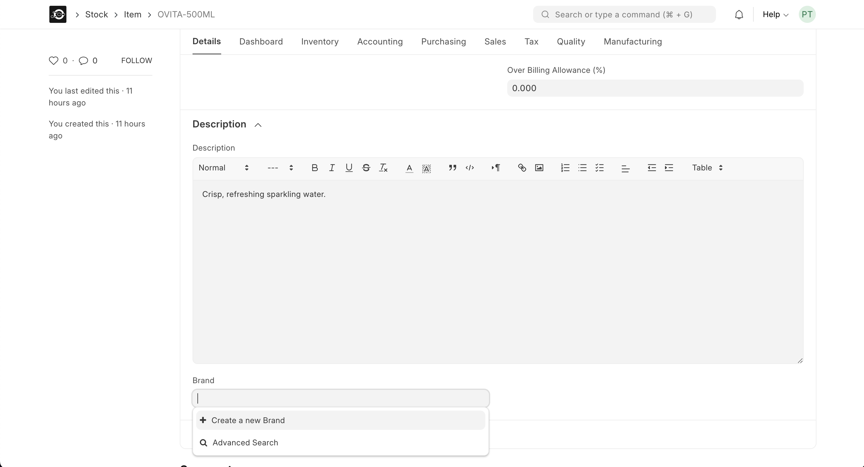
Task: Open the notifications bell
Action: (739, 15)
